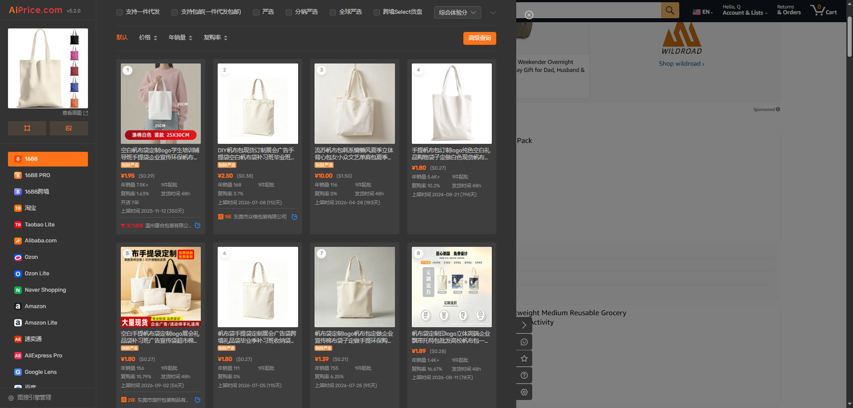The image size is (853, 408).
Task: Click the arrow expand icon in the side toolbar
Action: coord(524,325)
